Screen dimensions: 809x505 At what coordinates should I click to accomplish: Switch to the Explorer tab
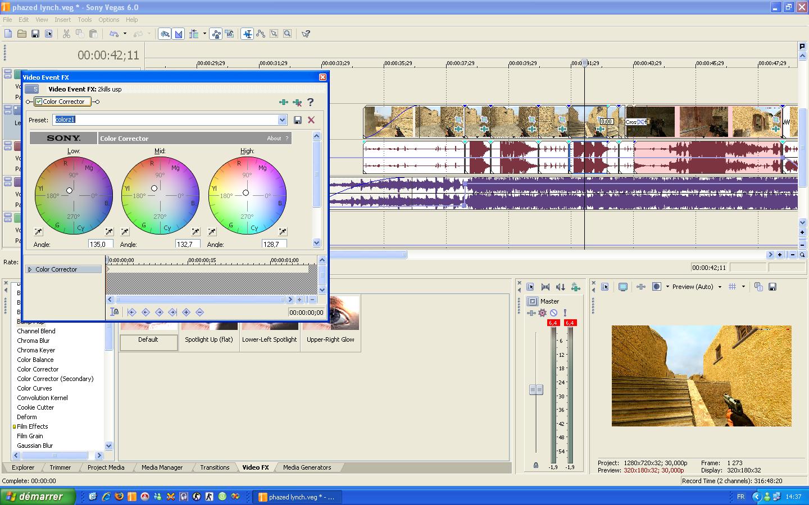[23, 467]
